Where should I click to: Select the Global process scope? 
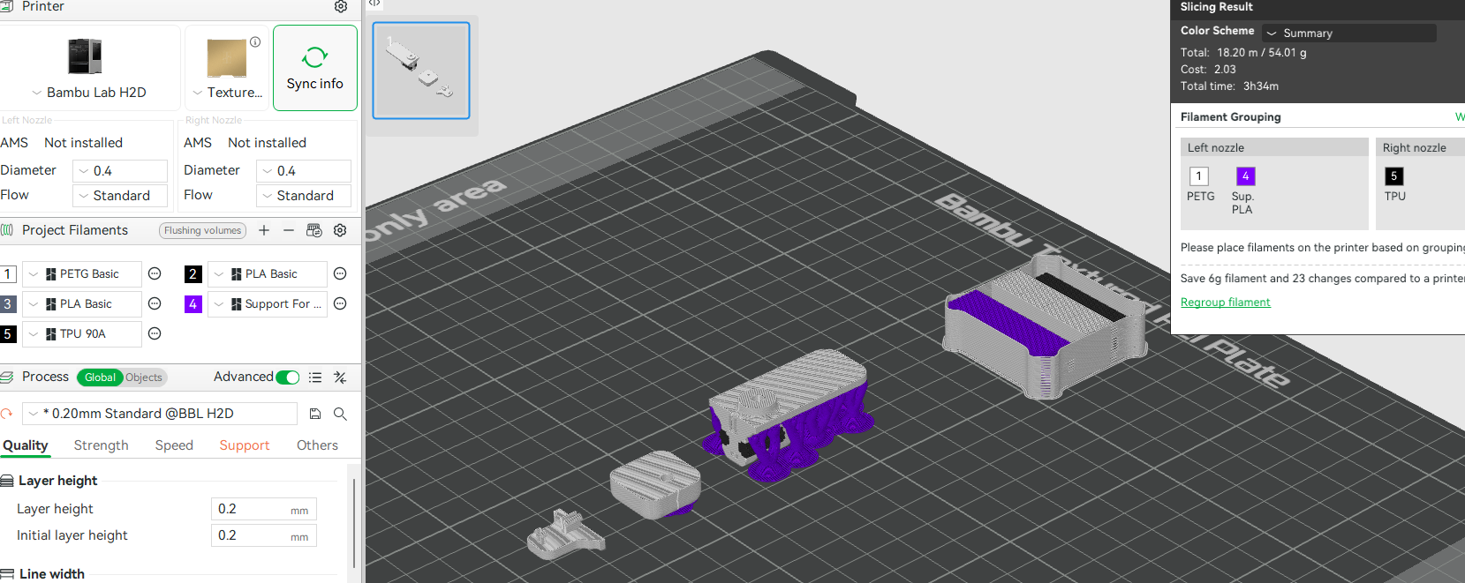[100, 377]
